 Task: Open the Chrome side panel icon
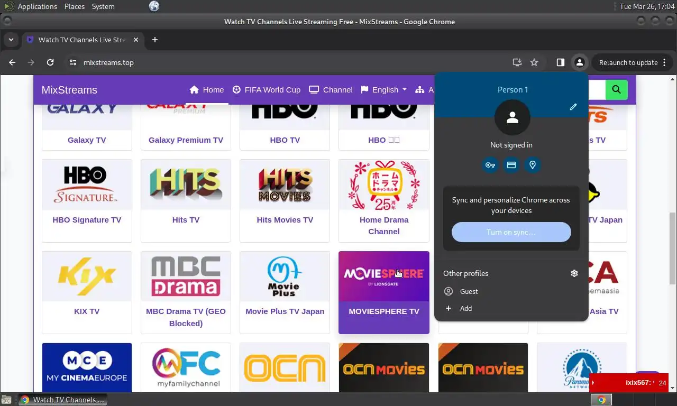[561, 62]
